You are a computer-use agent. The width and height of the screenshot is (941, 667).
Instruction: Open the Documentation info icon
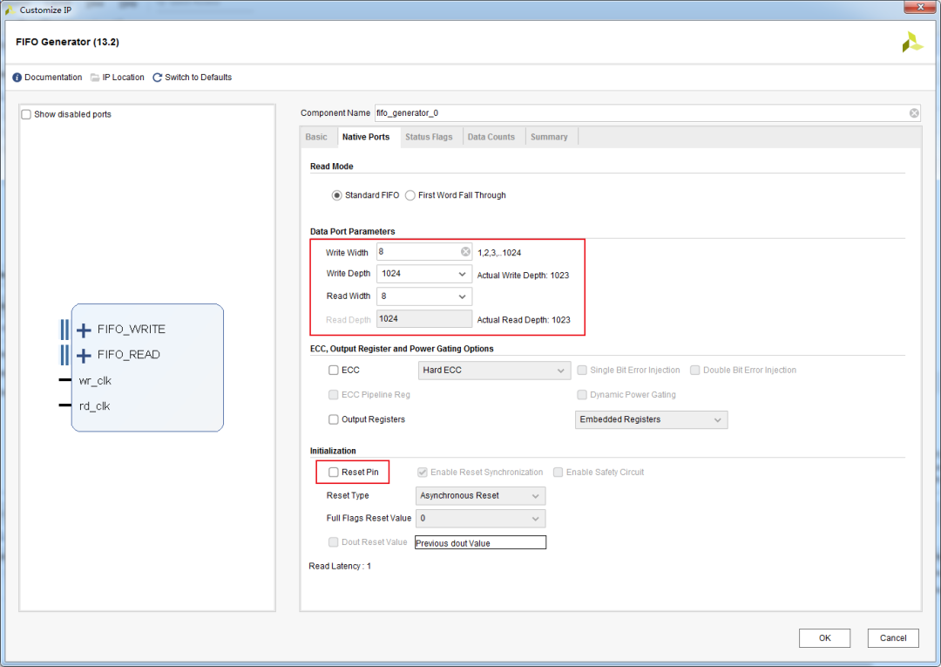(x=17, y=78)
